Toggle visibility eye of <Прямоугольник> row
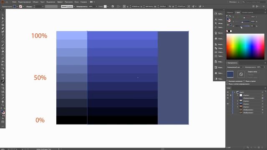Image resolution: width=267 pixels, height=150 pixels. point(228,98)
